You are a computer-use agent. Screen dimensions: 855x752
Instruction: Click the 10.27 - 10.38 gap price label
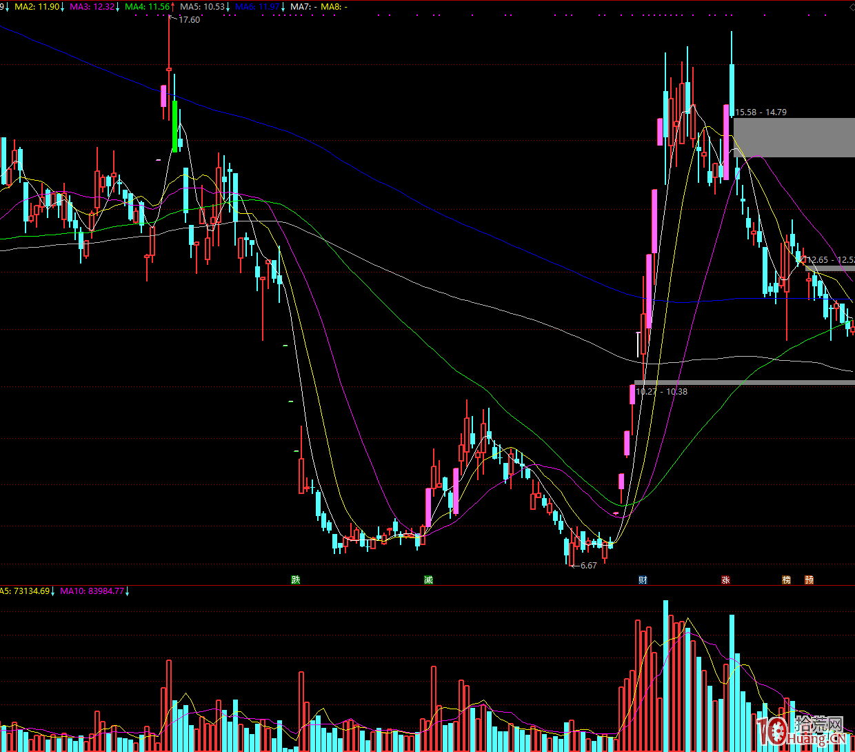click(x=661, y=391)
